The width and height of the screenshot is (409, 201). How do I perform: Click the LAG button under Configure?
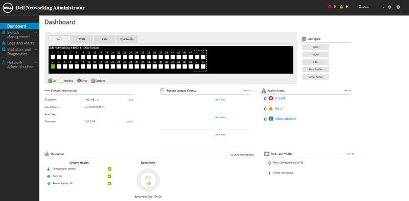coord(315,62)
